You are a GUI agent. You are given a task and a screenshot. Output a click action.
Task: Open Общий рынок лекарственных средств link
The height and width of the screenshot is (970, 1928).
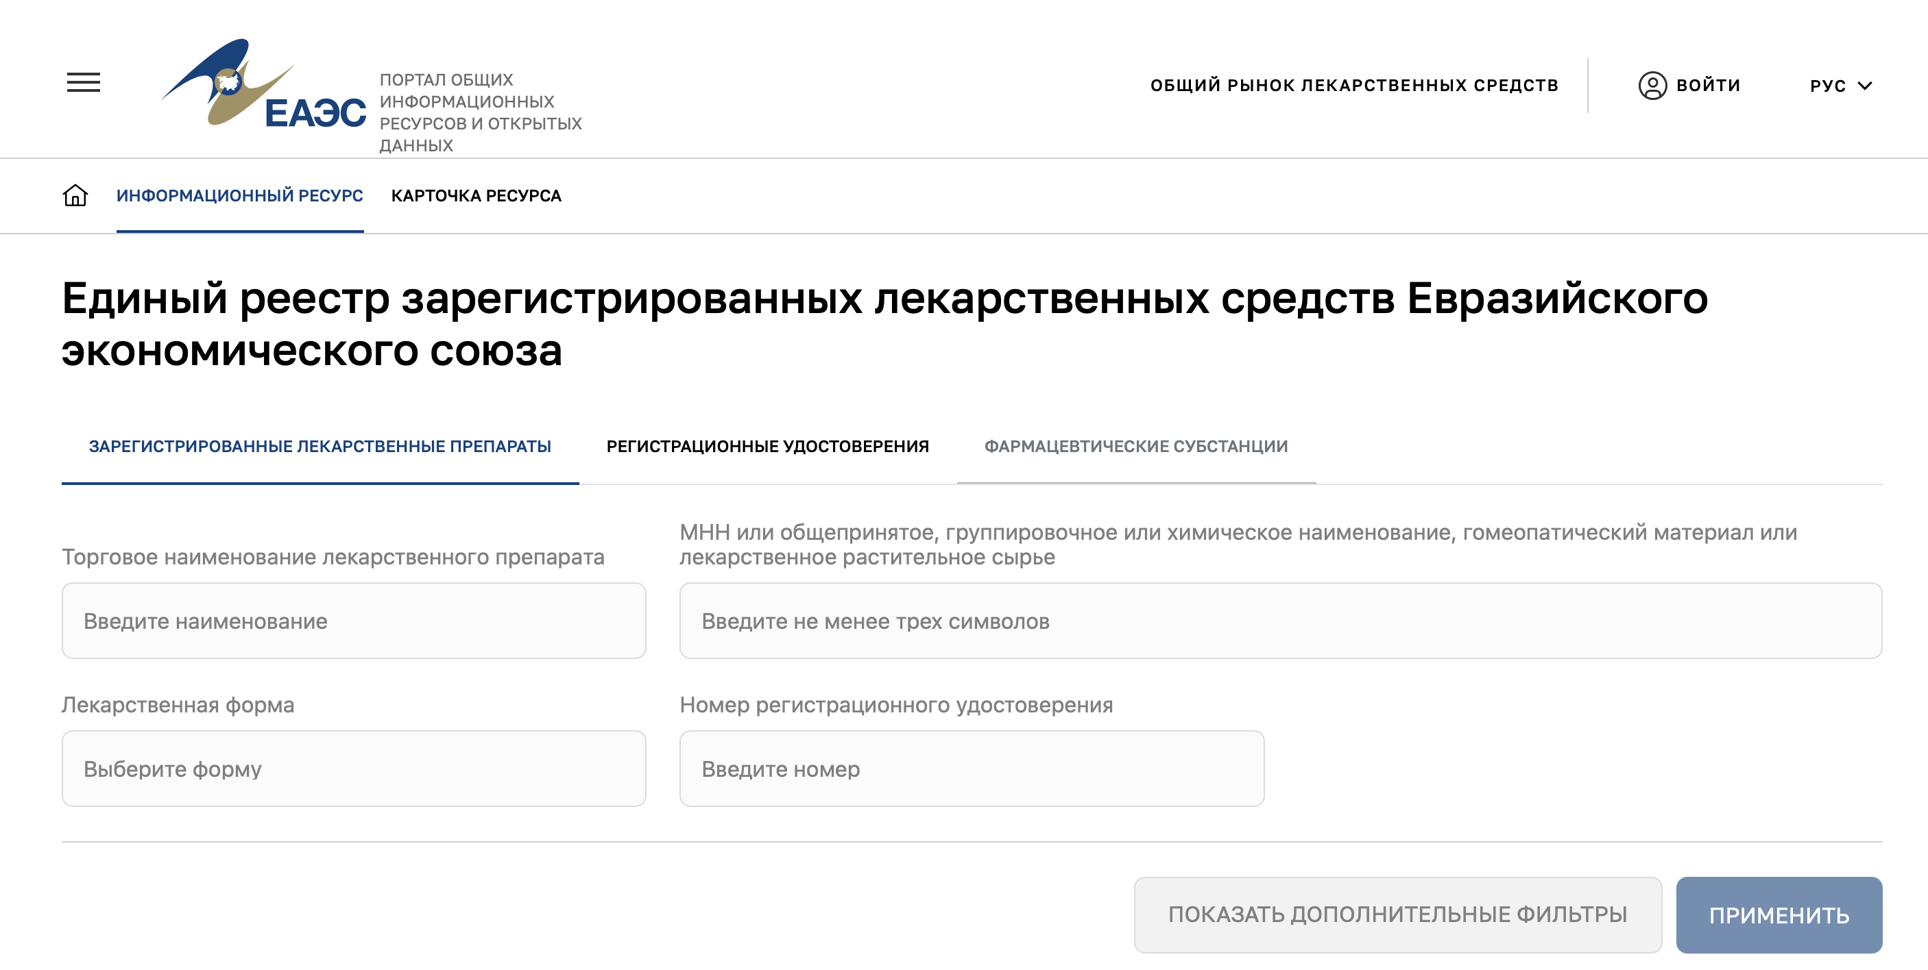click(x=1354, y=86)
